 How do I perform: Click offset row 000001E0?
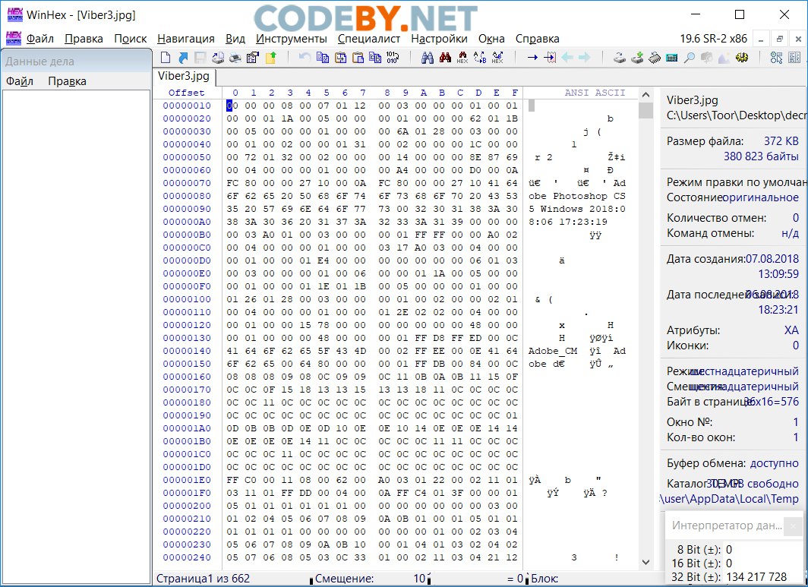click(x=187, y=480)
